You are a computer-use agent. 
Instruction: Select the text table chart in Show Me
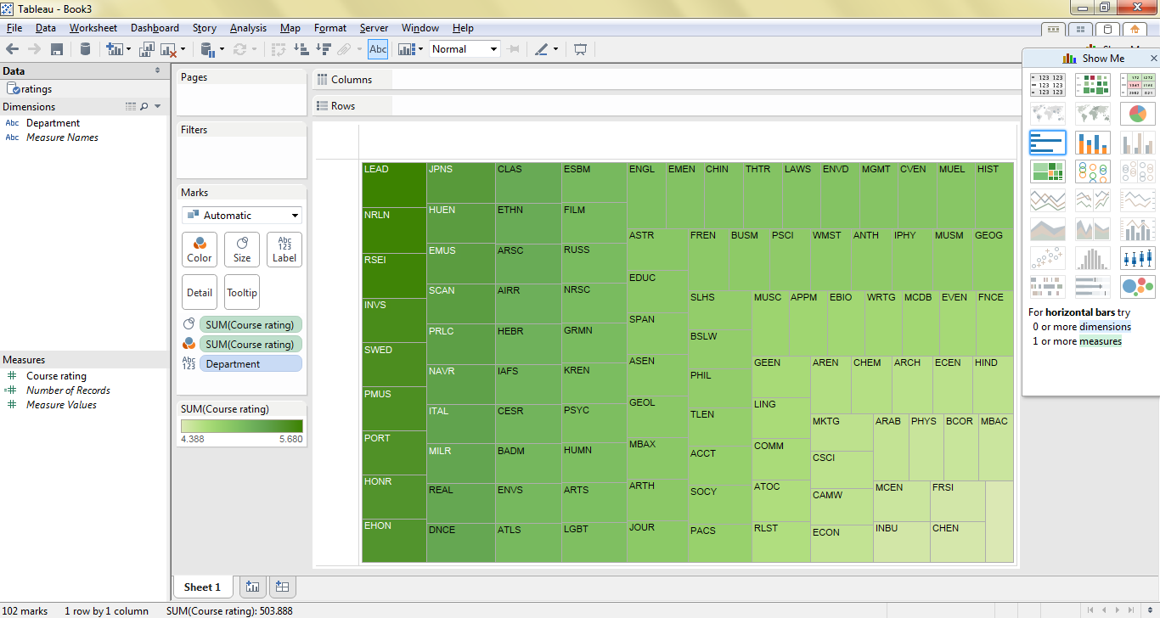1047,85
